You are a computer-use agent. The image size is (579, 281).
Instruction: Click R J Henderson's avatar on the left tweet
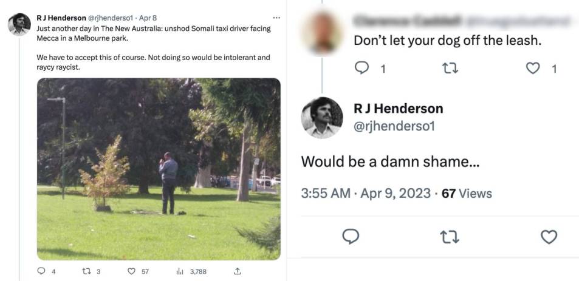[19, 24]
